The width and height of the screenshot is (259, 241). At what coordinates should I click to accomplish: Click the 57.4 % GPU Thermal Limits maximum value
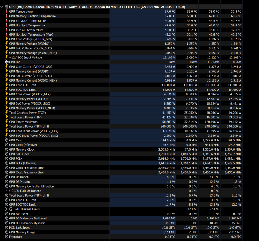coord(214,209)
